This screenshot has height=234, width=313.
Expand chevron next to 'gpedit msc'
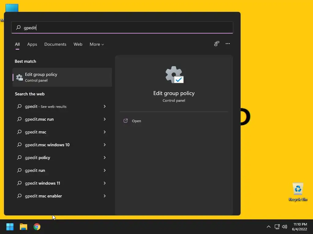[x=105, y=132]
